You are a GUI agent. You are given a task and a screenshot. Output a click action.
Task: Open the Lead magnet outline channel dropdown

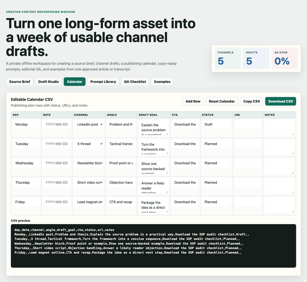coord(89,202)
